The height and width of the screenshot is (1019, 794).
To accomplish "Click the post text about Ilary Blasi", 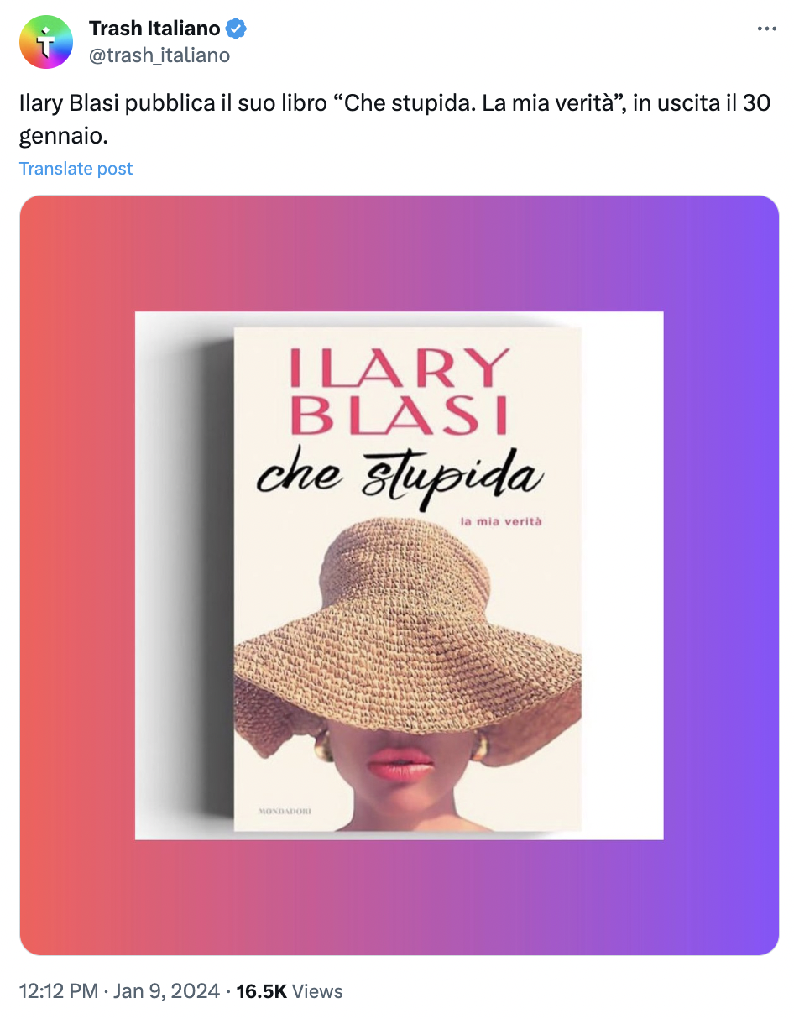I will [x=394, y=118].
